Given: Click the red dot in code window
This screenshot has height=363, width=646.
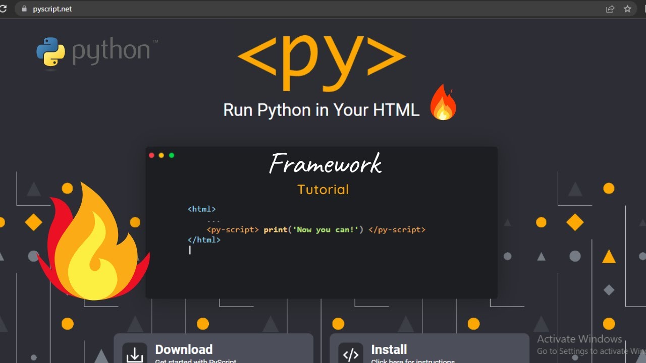Looking at the screenshot, I should [x=151, y=155].
